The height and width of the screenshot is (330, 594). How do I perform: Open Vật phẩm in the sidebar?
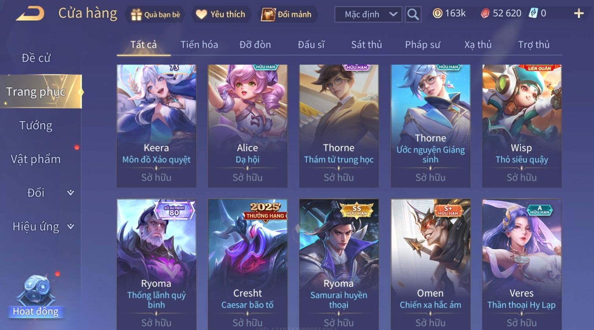point(36,159)
